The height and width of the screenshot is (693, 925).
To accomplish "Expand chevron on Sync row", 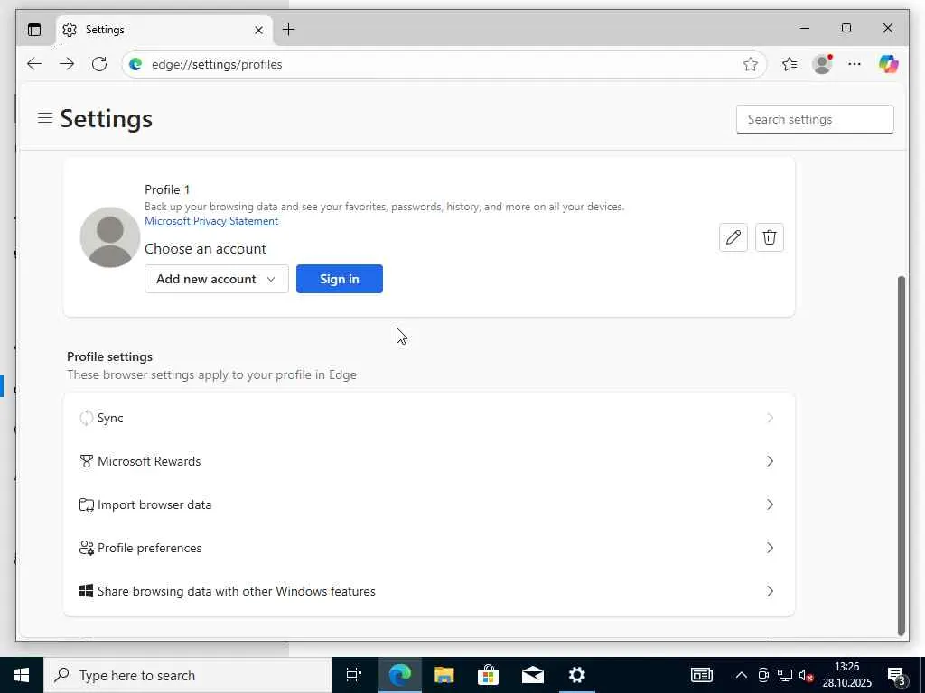I will tap(770, 418).
